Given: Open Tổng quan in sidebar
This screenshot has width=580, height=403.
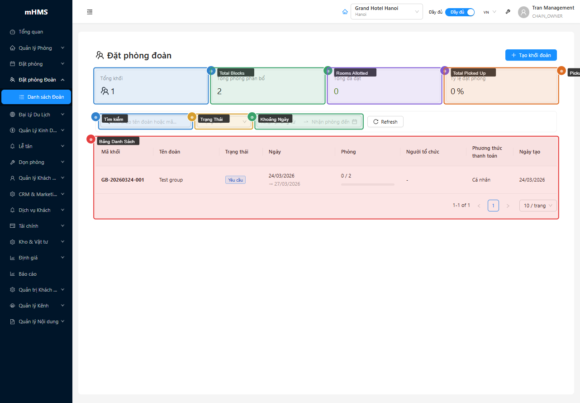Looking at the screenshot, I should tap(31, 32).
